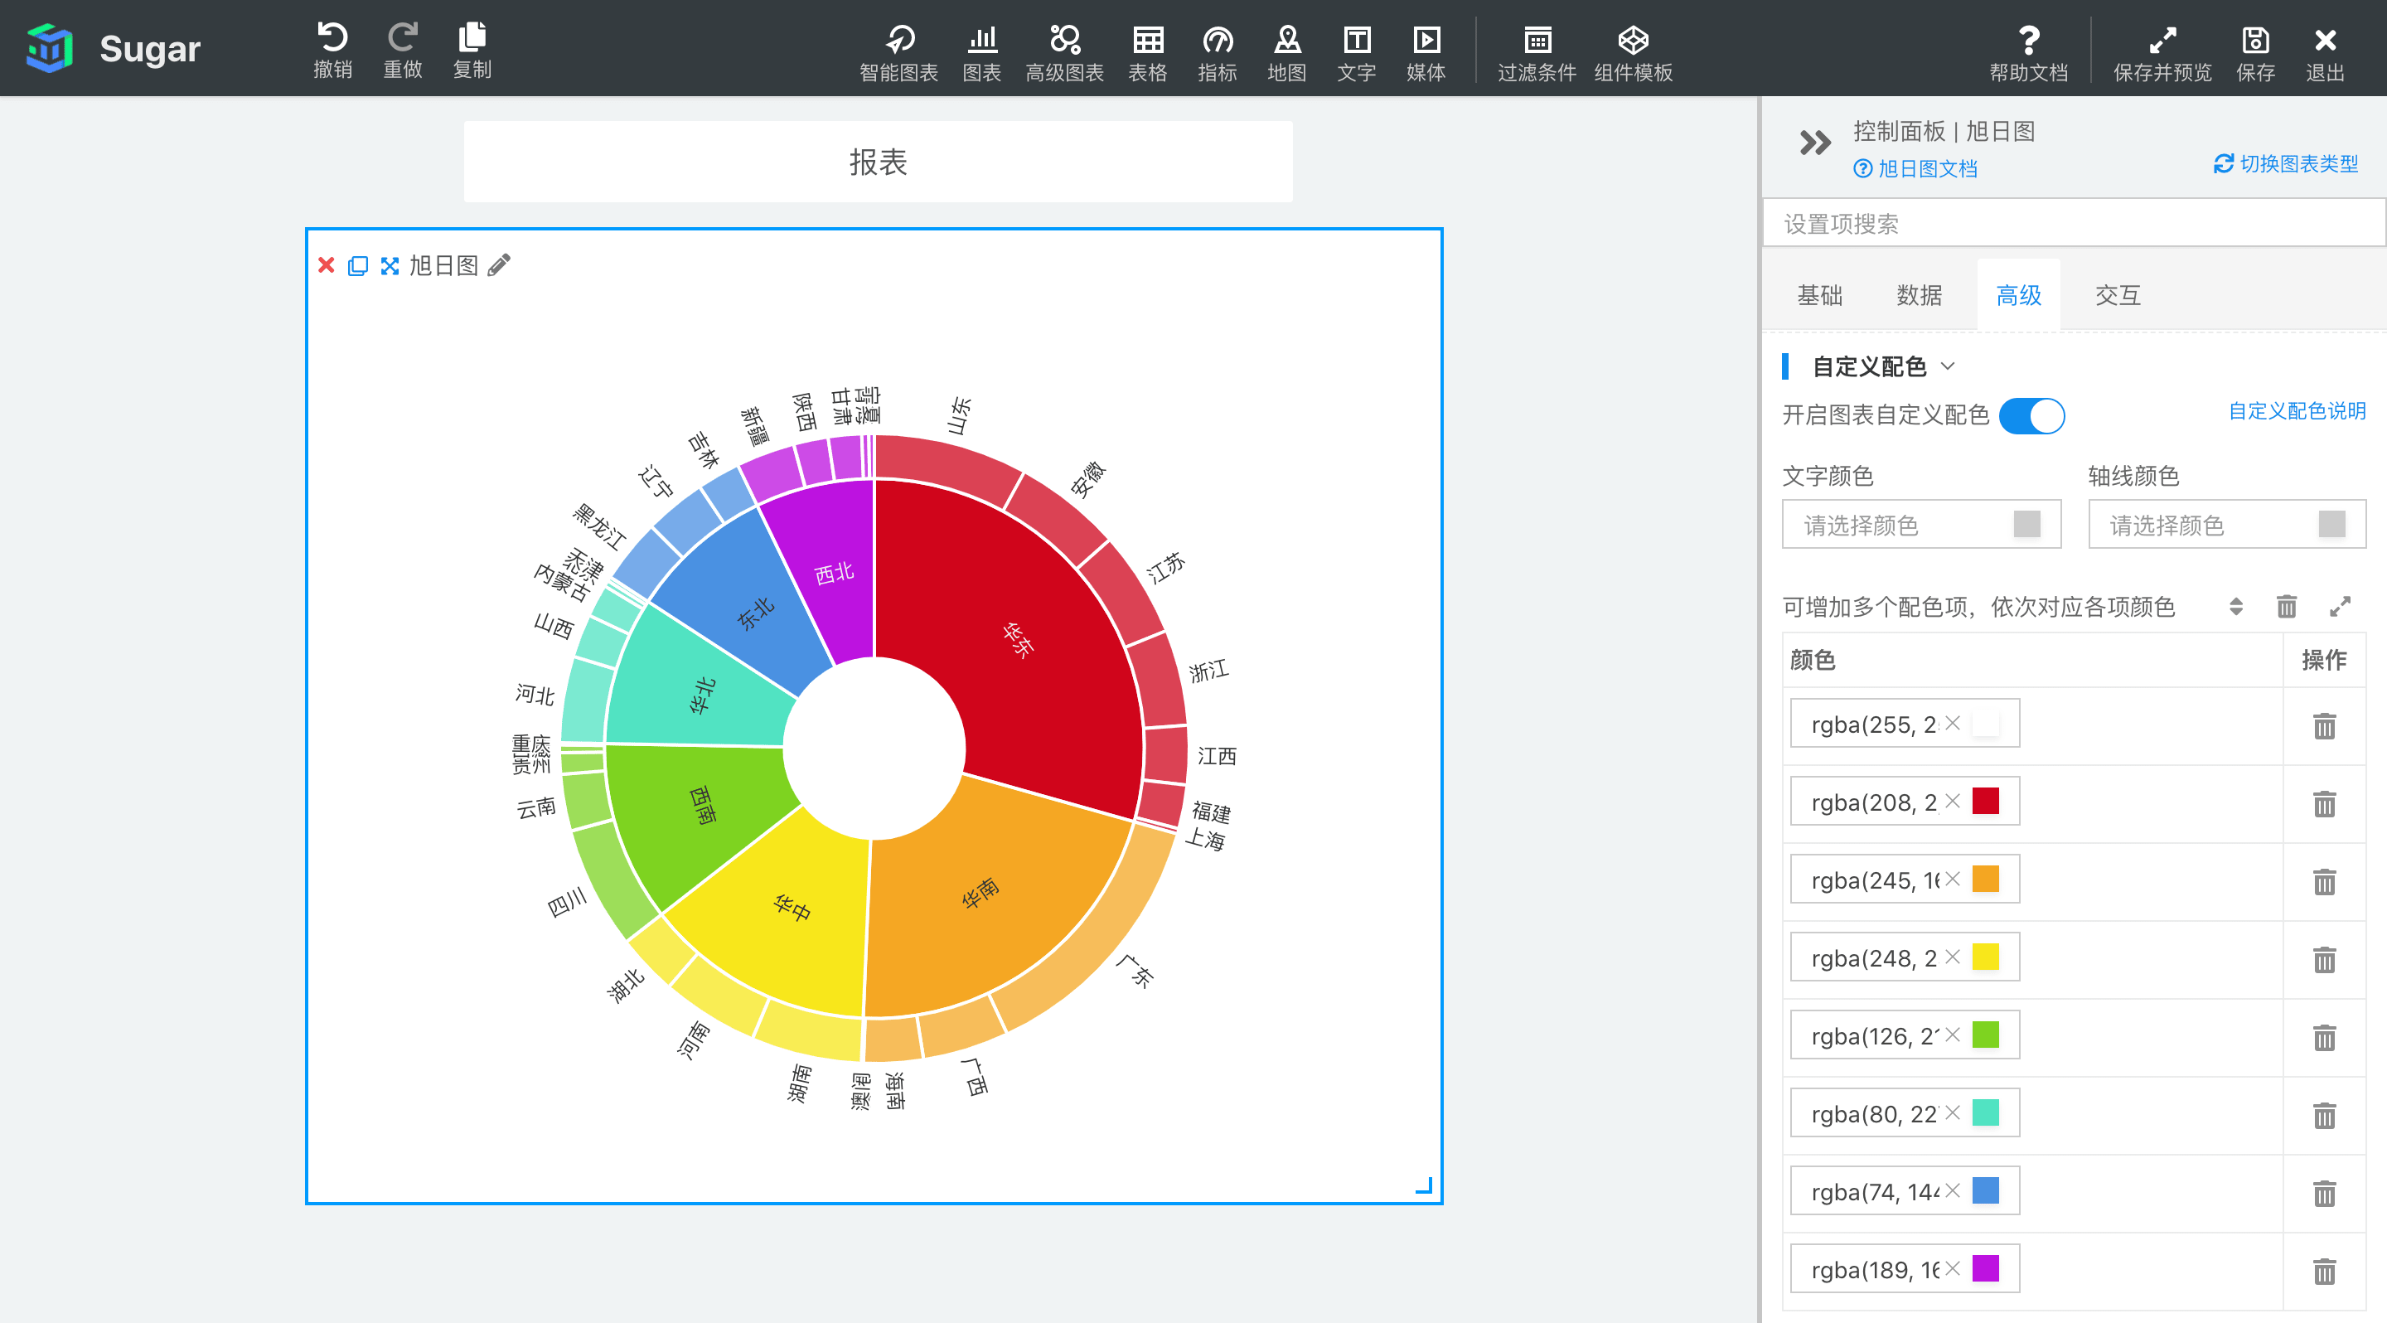Expand the sunburst chart to fullscreen
Screen dimensions: 2387x1323
point(390,266)
